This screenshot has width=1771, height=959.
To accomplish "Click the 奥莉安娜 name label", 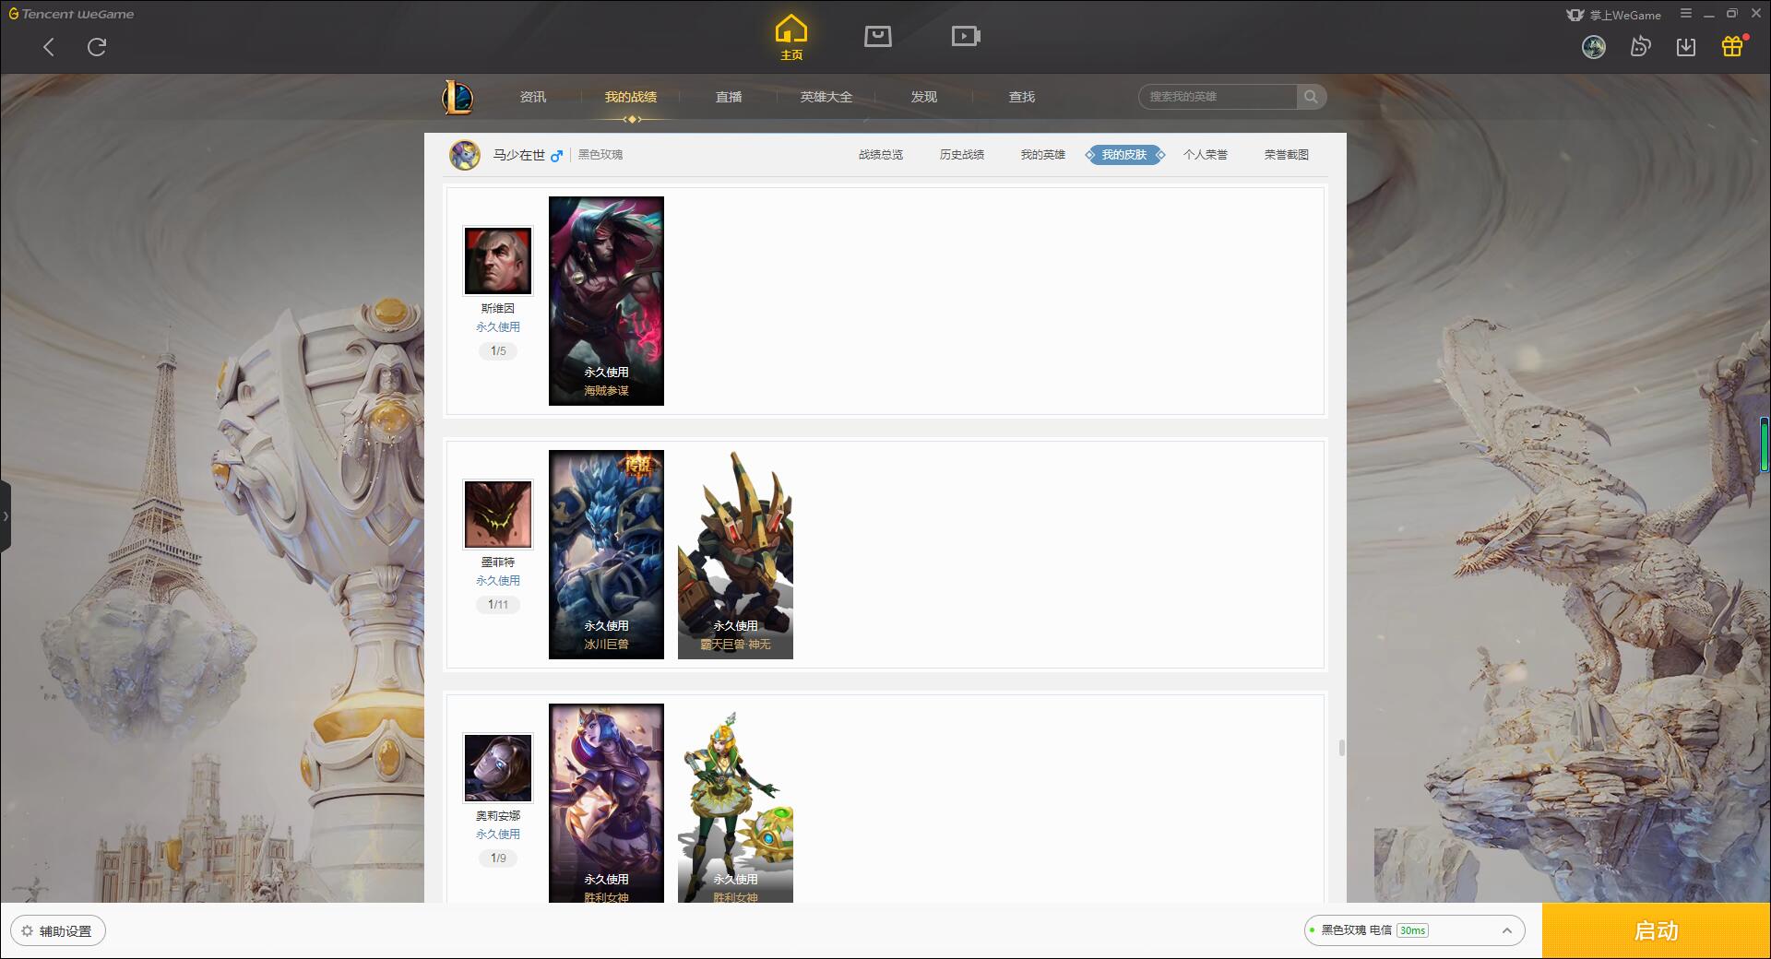I will [x=498, y=816].
